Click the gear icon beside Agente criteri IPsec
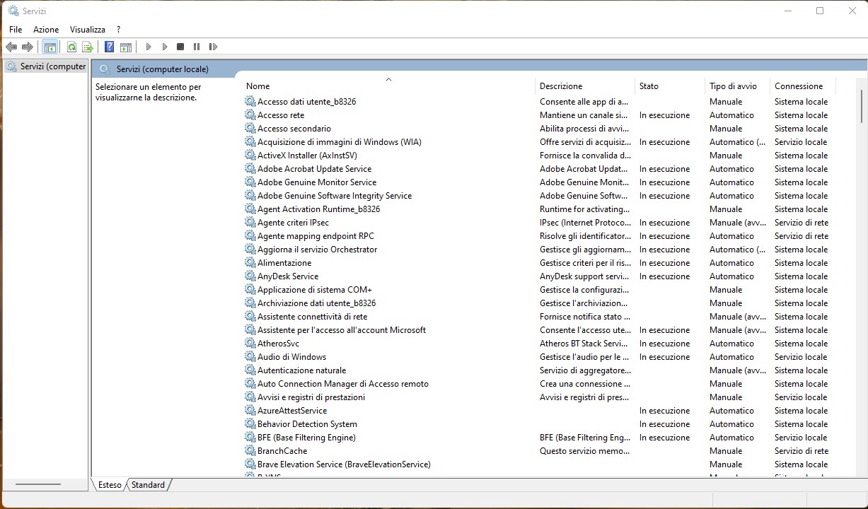The image size is (868, 509). 250,223
